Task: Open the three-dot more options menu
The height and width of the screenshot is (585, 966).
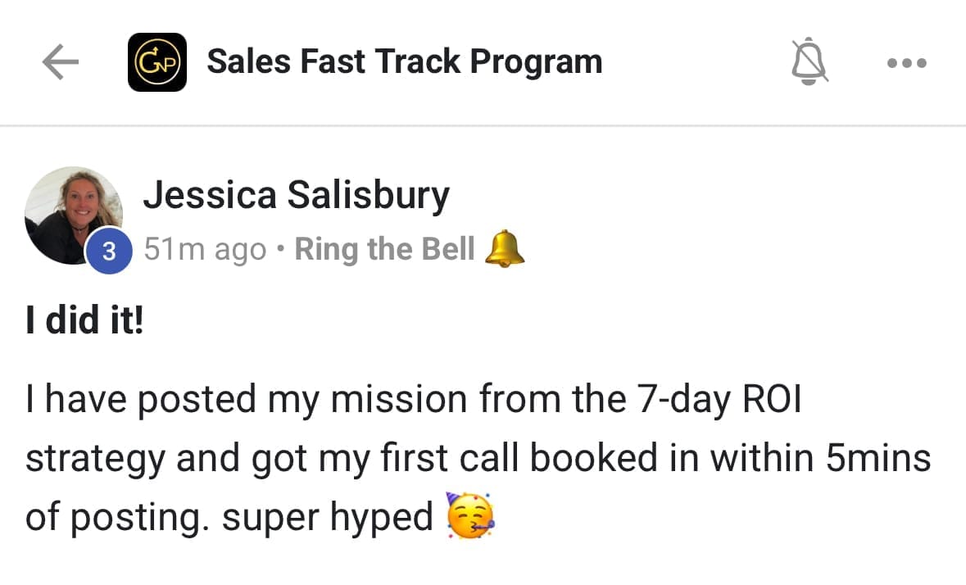Action: (x=907, y=62)
